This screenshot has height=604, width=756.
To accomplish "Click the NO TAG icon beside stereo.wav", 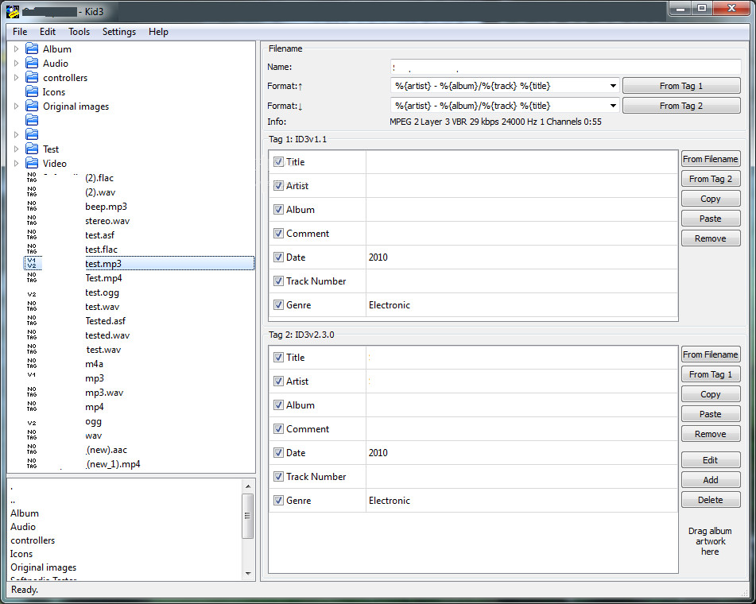I will tap(32, 221).
